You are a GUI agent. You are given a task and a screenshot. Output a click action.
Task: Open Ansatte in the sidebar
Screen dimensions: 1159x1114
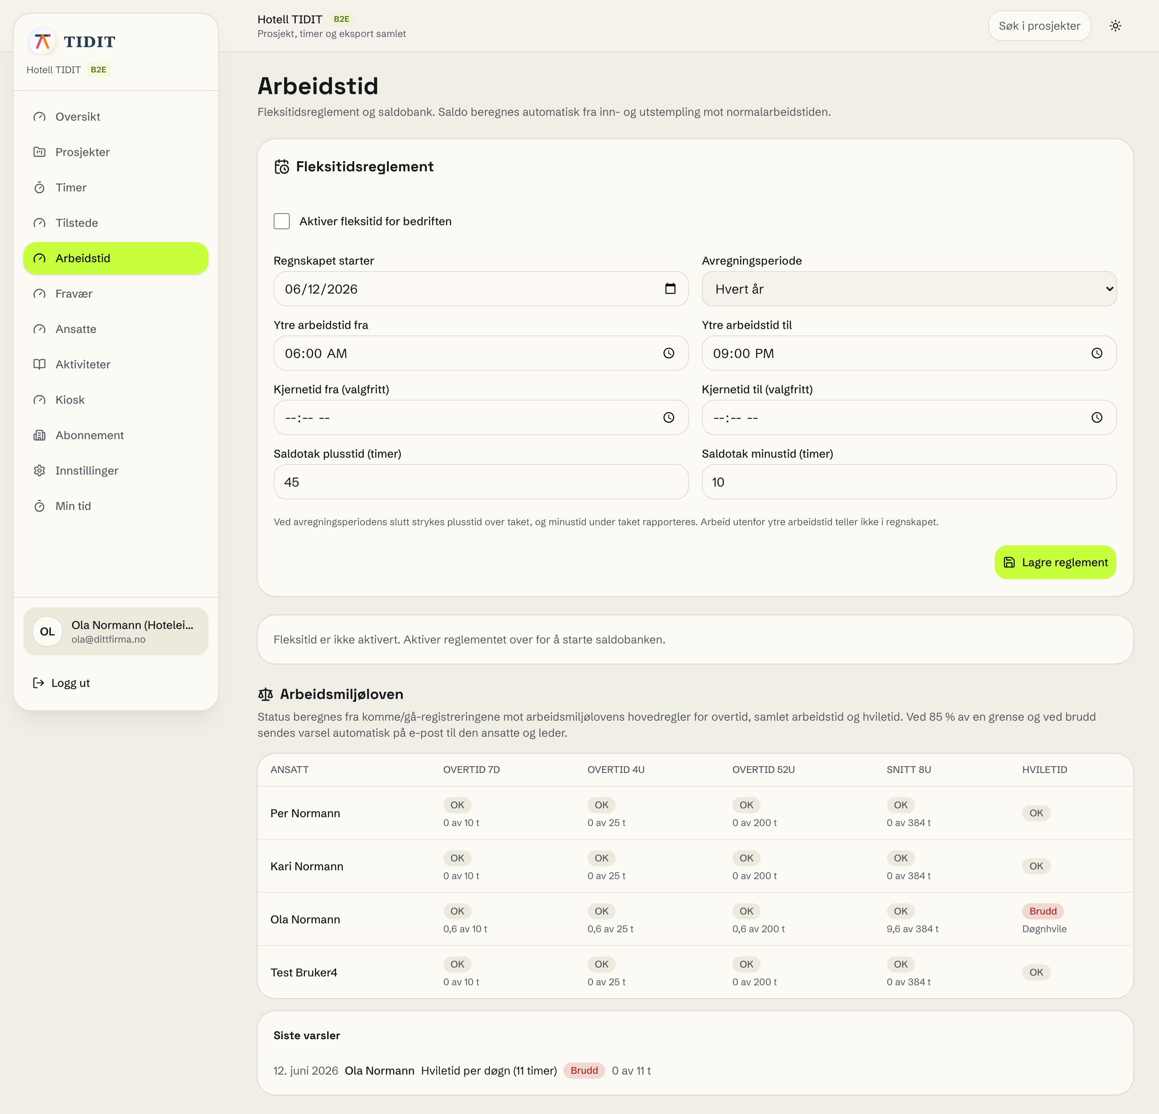pyautogui.click(x=116, y=329)
